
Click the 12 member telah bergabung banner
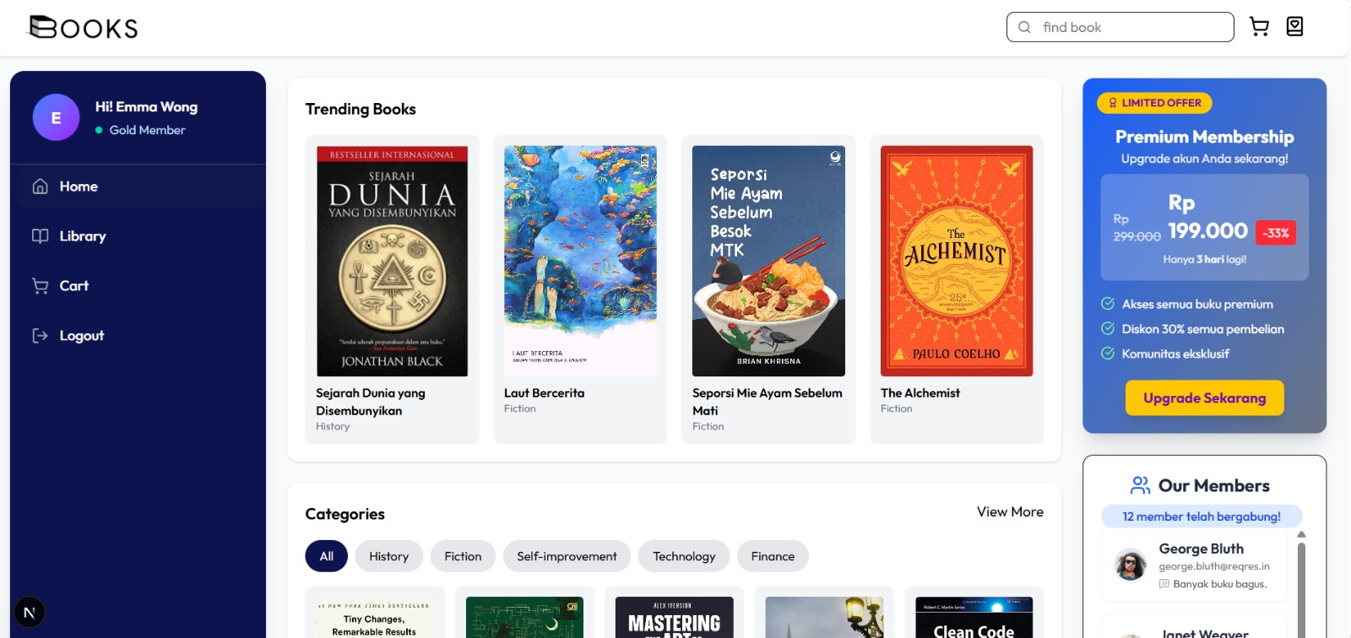[1202, 516]
